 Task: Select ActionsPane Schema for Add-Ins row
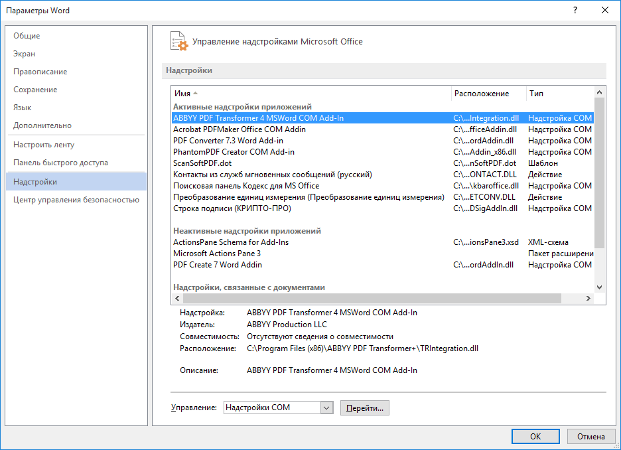click(x=383, y=242)
